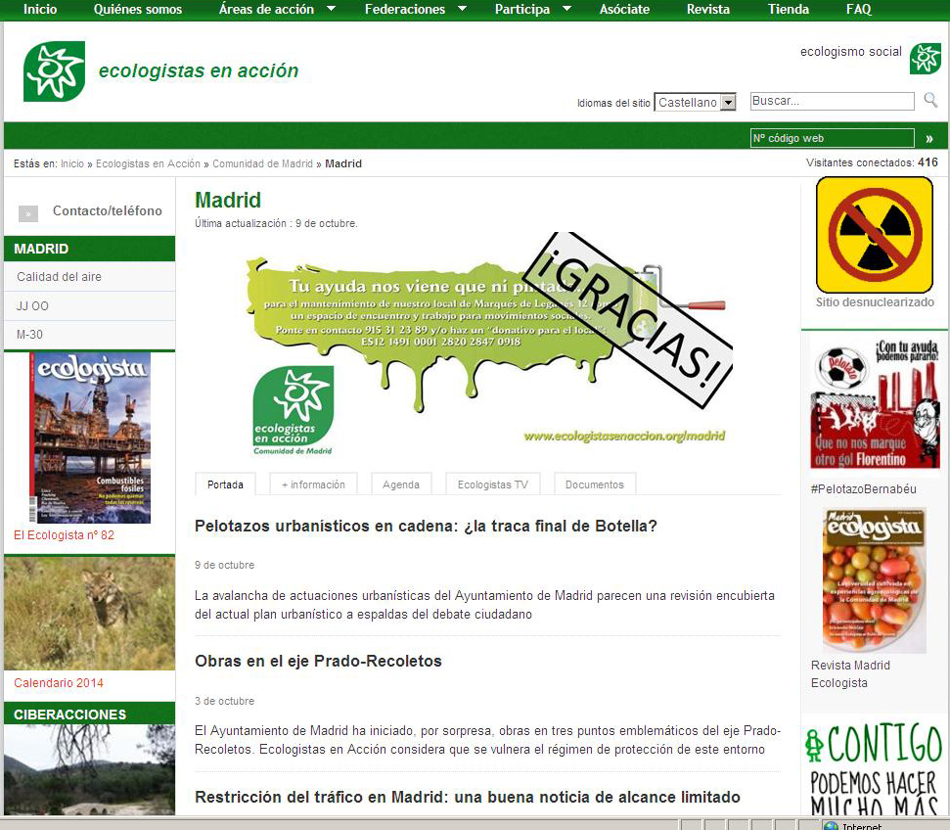Click Calendario 2014 link
This screenshot has width=950, height=830.
pos(59,682)
